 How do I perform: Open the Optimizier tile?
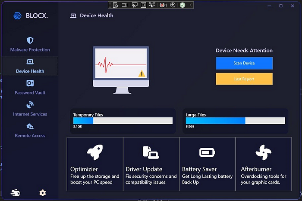coord(95,164)
